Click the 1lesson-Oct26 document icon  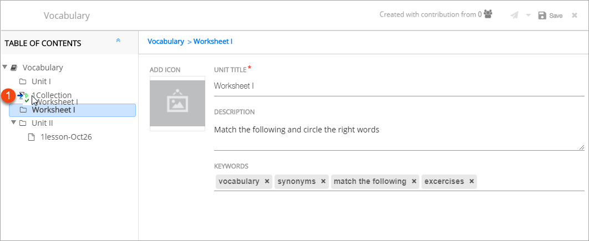(x=32, y=137)
